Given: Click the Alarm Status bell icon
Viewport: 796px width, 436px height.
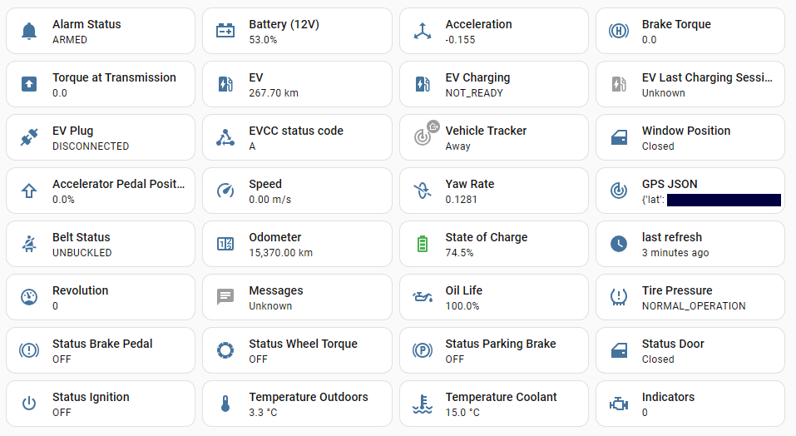Looking at the screenshot, I should (29, 32).
